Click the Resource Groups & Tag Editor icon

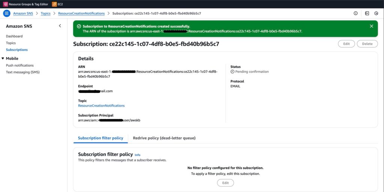[x=5, y=4]
